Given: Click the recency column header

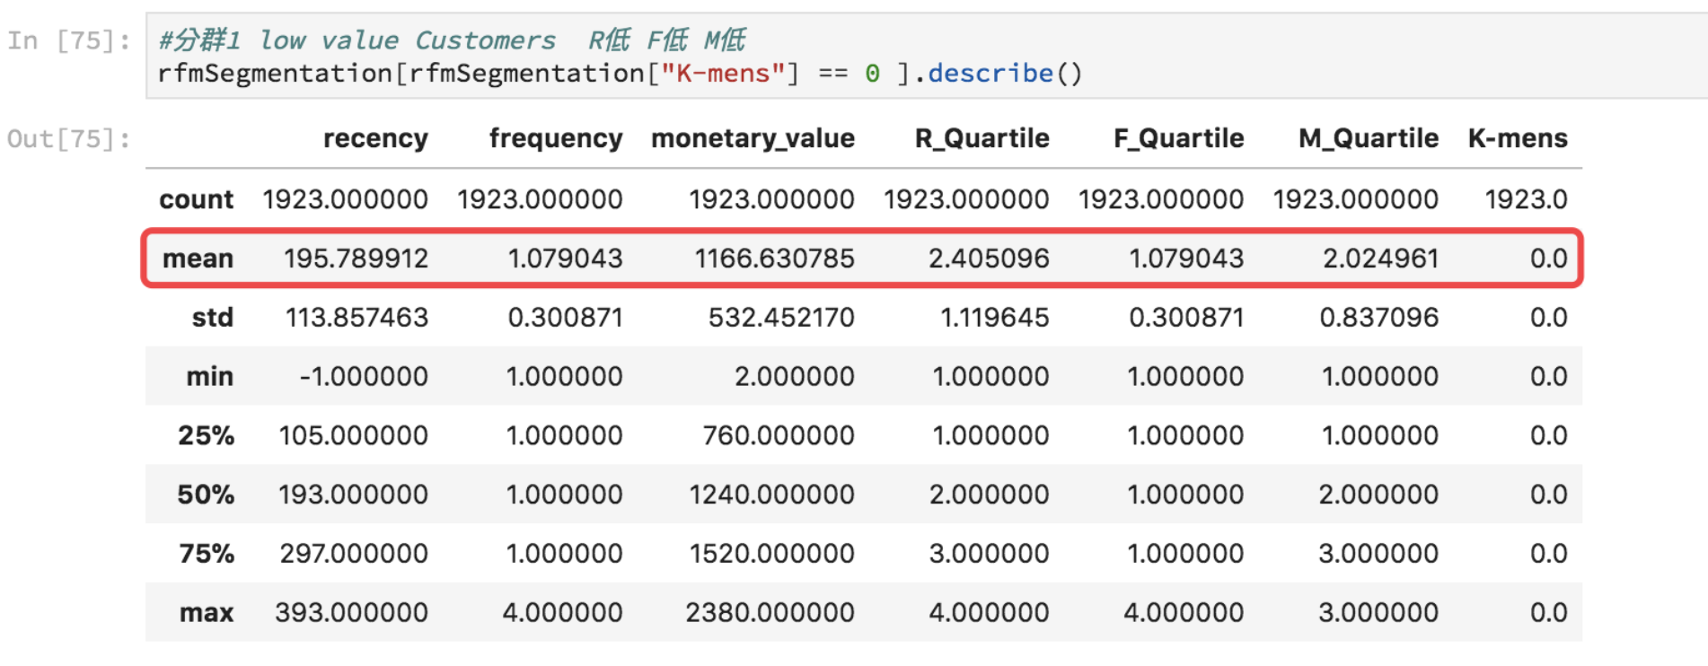Looking at the screenshot, I should click(375, 138).
